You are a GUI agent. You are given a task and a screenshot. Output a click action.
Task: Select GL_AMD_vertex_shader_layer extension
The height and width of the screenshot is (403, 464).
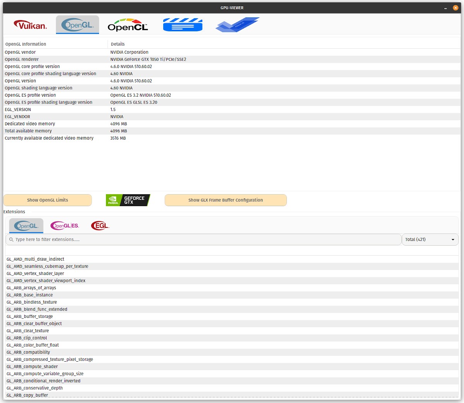click(232, 273)
